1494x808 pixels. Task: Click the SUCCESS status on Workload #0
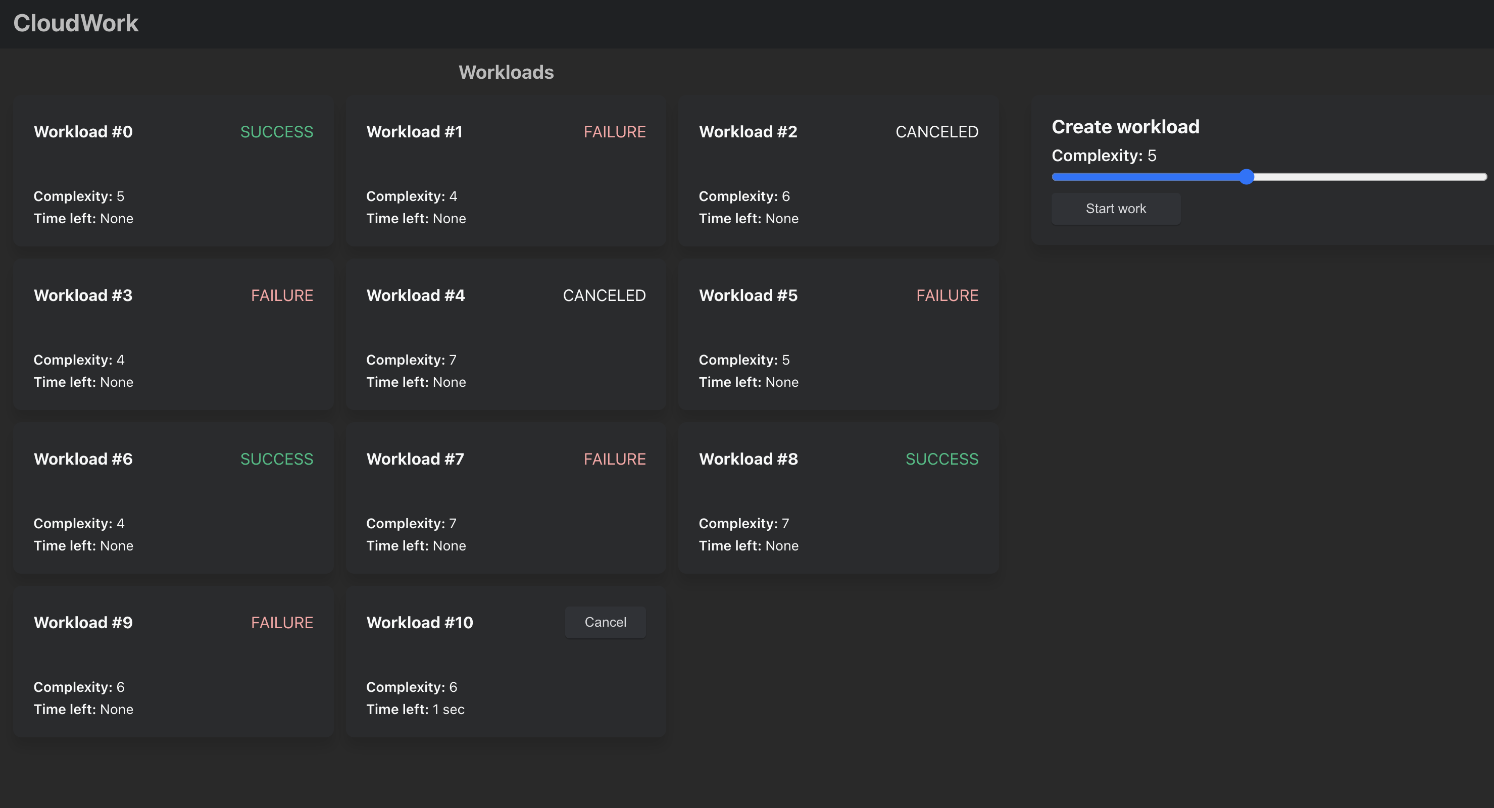277,132
